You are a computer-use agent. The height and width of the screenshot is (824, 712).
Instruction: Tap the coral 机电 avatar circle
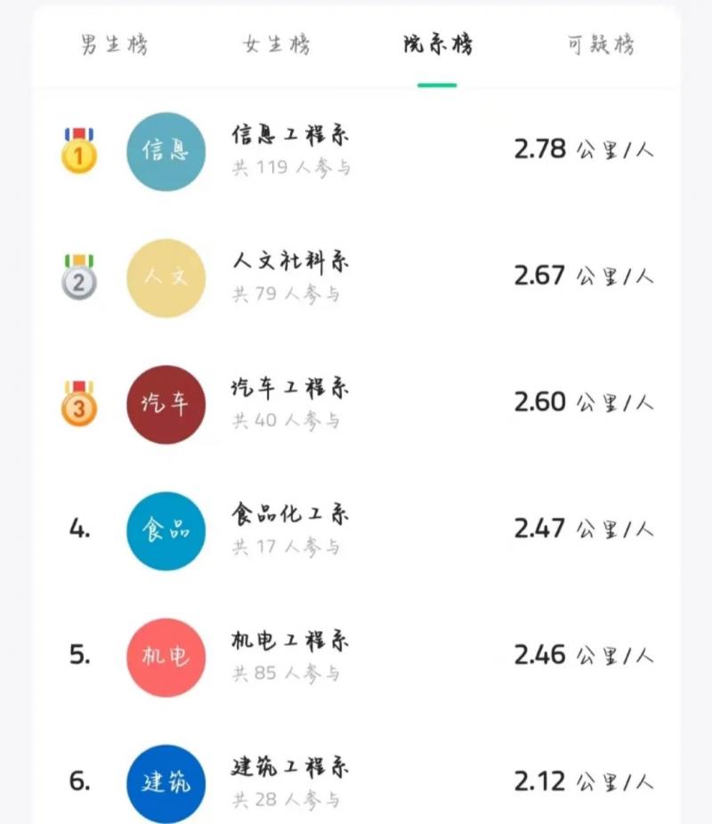click(x=166, y=657)
